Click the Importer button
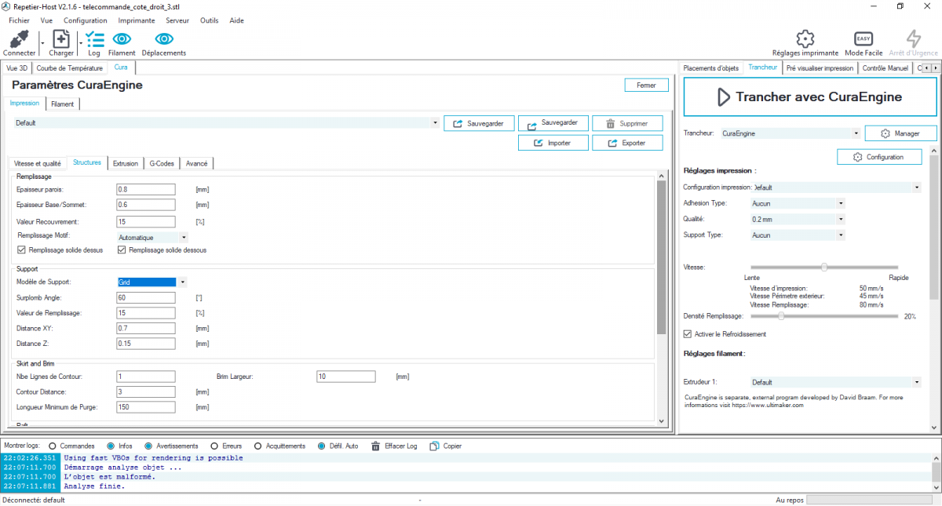 [x=553, y=143]
